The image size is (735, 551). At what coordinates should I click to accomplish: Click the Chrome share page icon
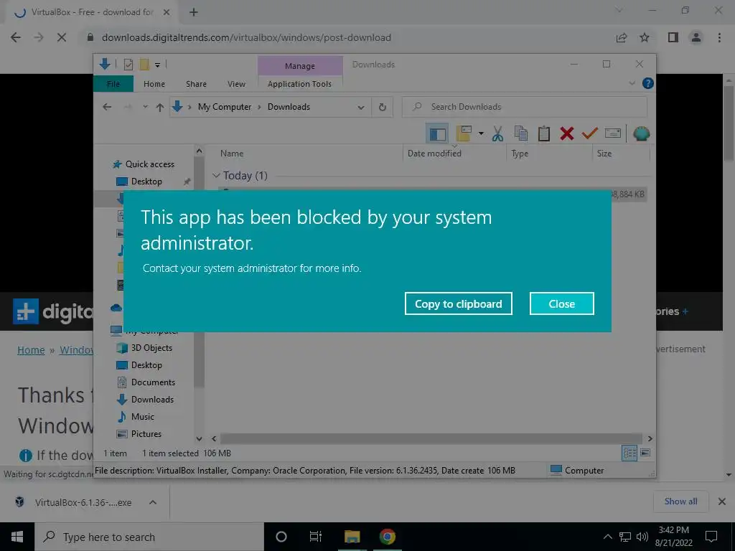622,37
